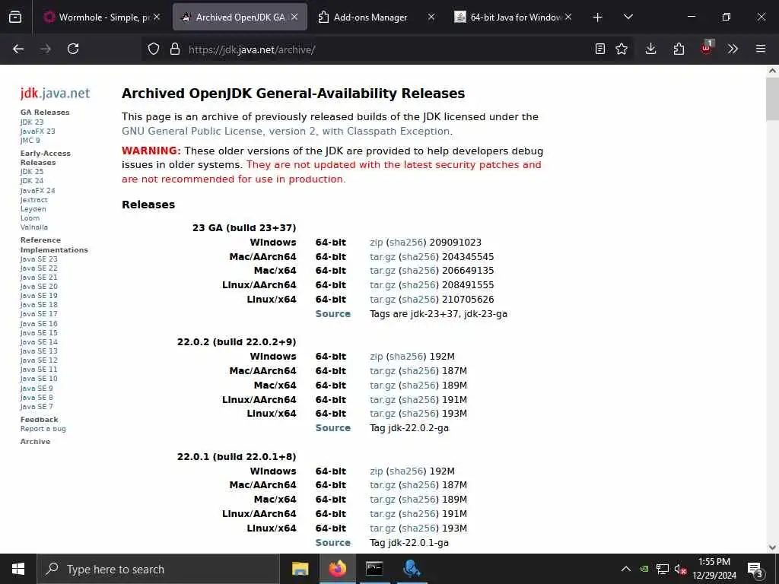Download 23 GA Mac/AArch64 tar.gz
779x584 pixels.
(383, 257)
